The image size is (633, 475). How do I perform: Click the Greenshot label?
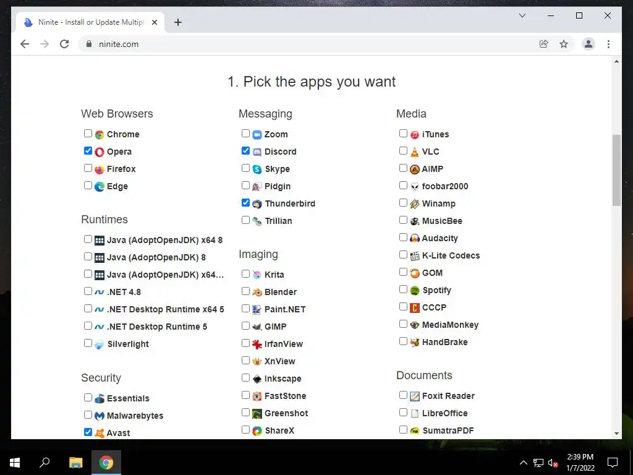pyautogui.click(x=286, y=413)
